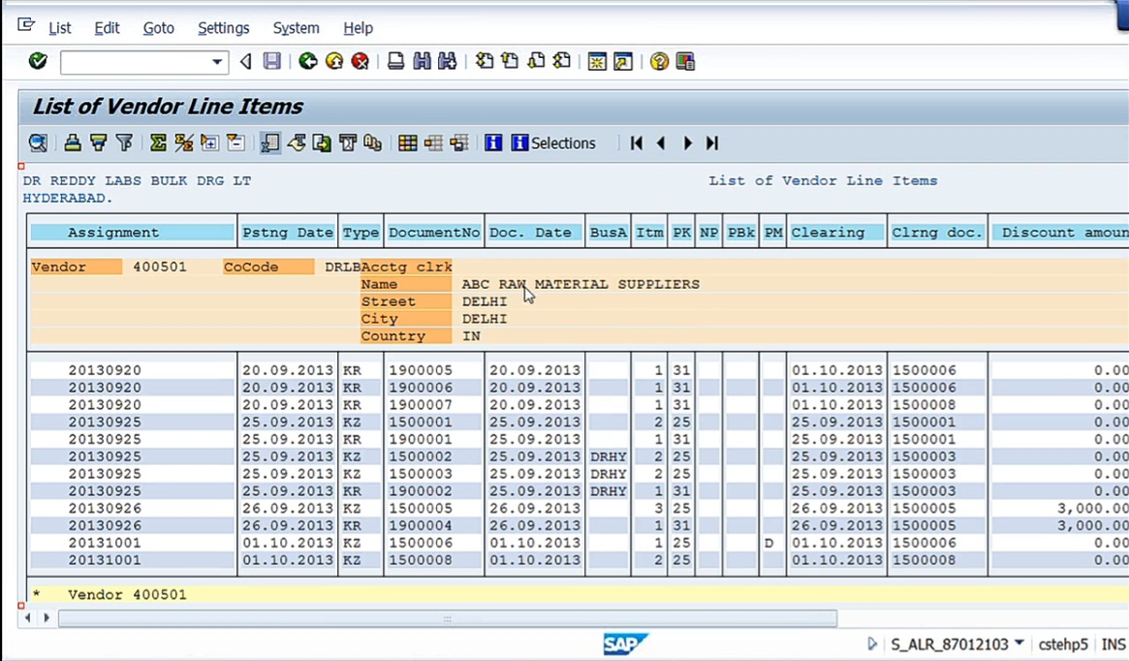The width and height of the screenshot is (1129, 661).
Task: Click the Select Layout icon
Action: click(433, 142)
